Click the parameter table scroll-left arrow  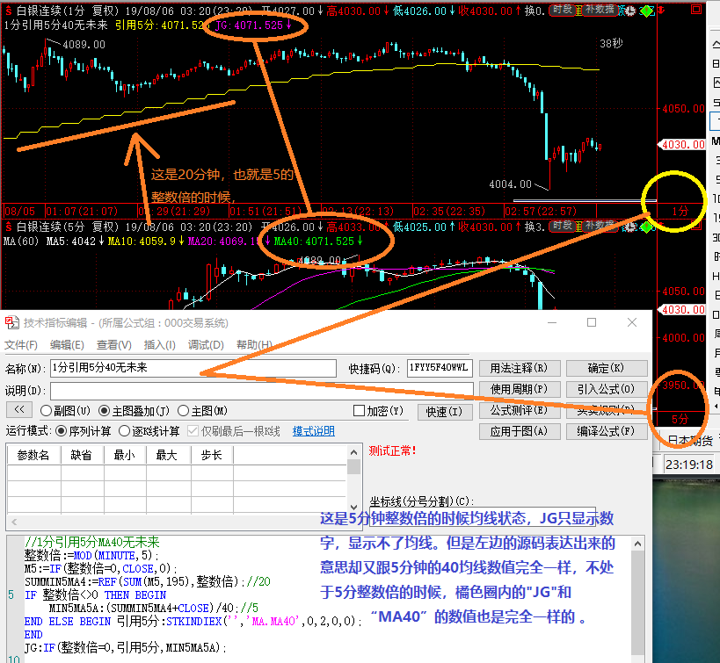coord(14,522)
